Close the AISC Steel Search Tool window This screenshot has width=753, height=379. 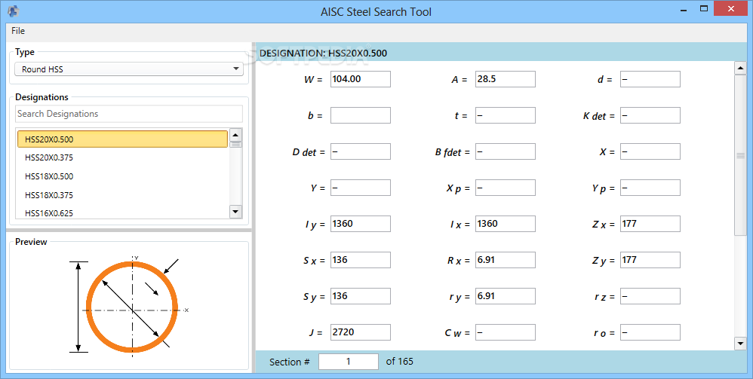point(732,8)
